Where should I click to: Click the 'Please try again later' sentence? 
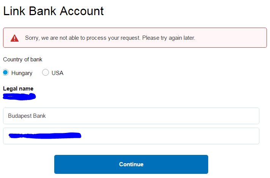click(x=169, y=38)
